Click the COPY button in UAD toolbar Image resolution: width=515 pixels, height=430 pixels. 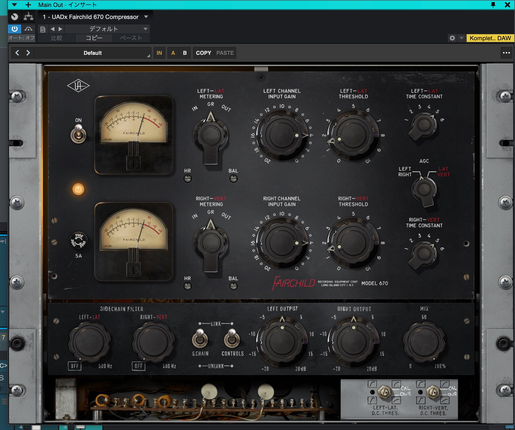coord(203,53)
